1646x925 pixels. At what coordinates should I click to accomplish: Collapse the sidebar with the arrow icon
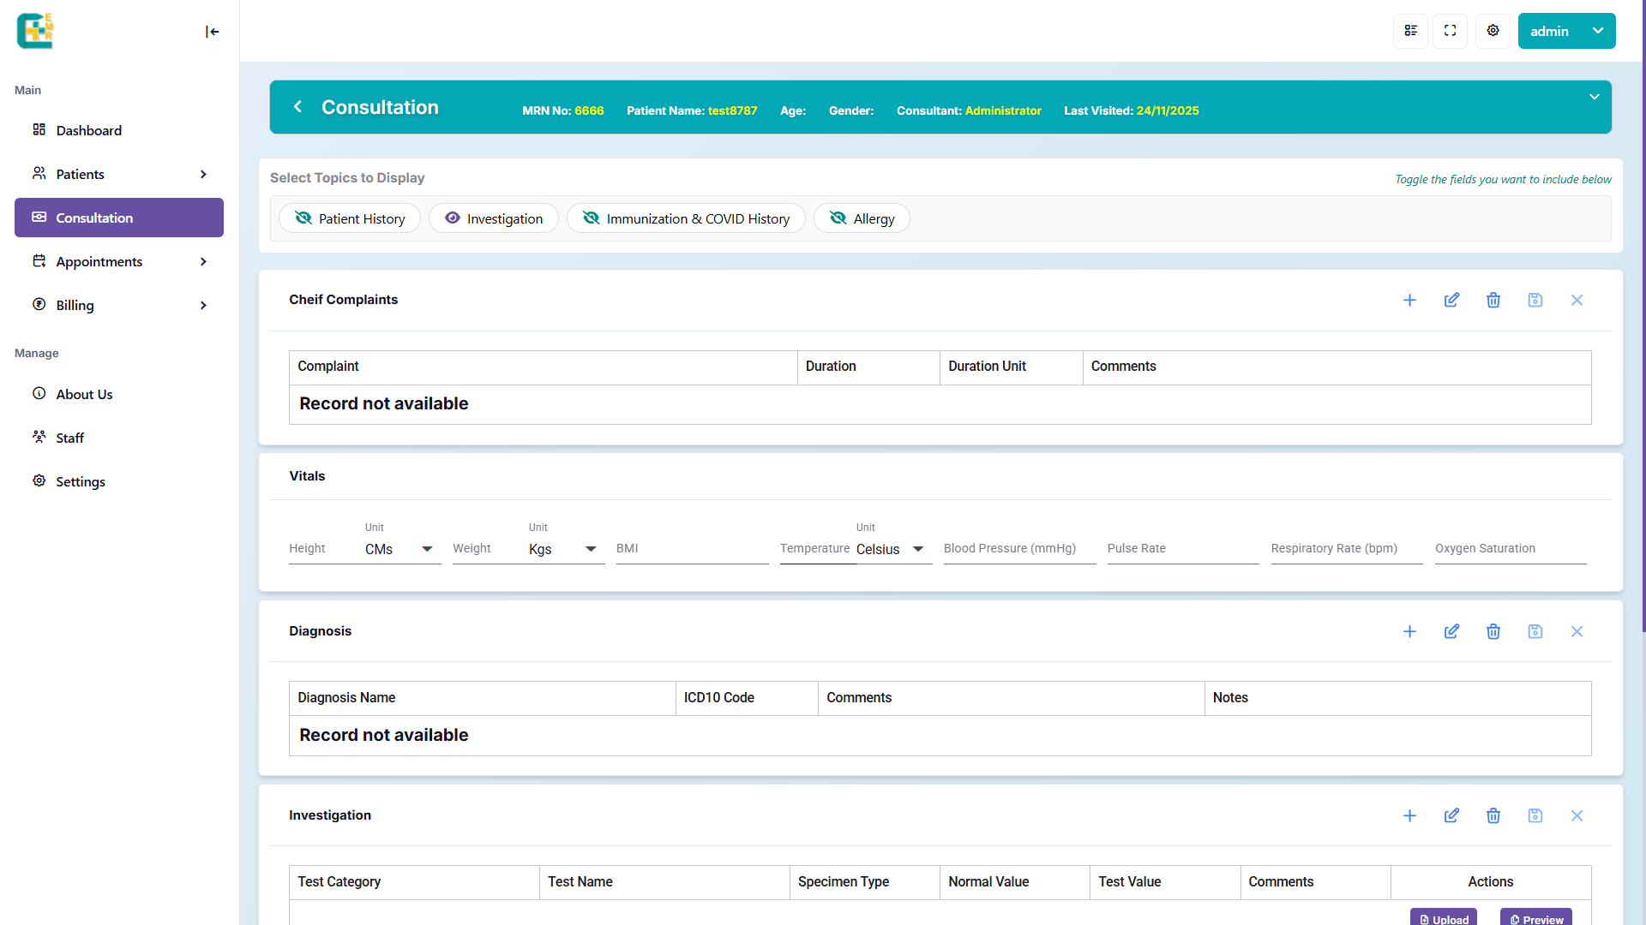212,32
